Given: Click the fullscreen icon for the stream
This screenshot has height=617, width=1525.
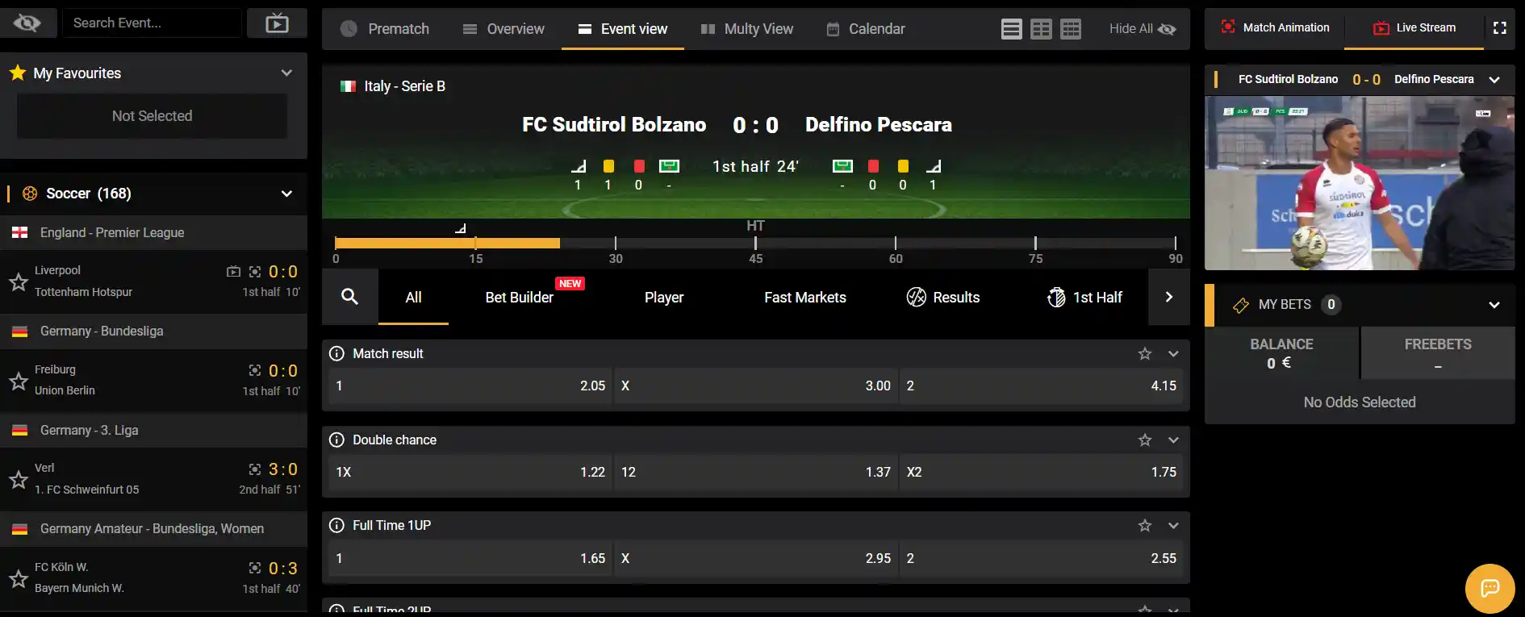Looking at the screenshot, I should coord(1500,27).
